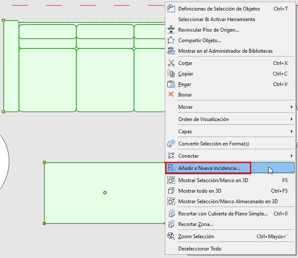Click the Recortar Zona icon
The height and width of the screenshot is (258, 298).
pos(172,224)
